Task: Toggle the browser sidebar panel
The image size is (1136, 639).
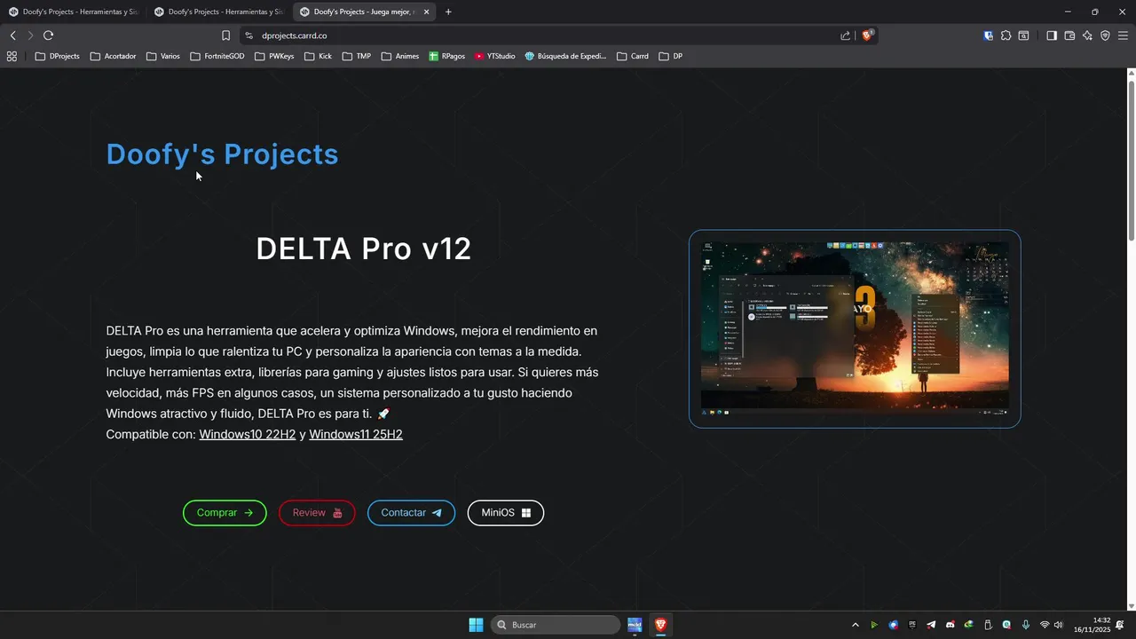Action: [1052, 35]
